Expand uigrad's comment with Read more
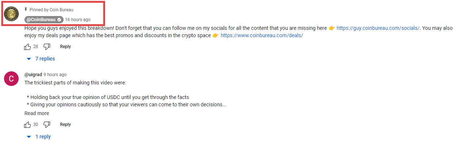The image size is (462, 142). tap(37, 113)
